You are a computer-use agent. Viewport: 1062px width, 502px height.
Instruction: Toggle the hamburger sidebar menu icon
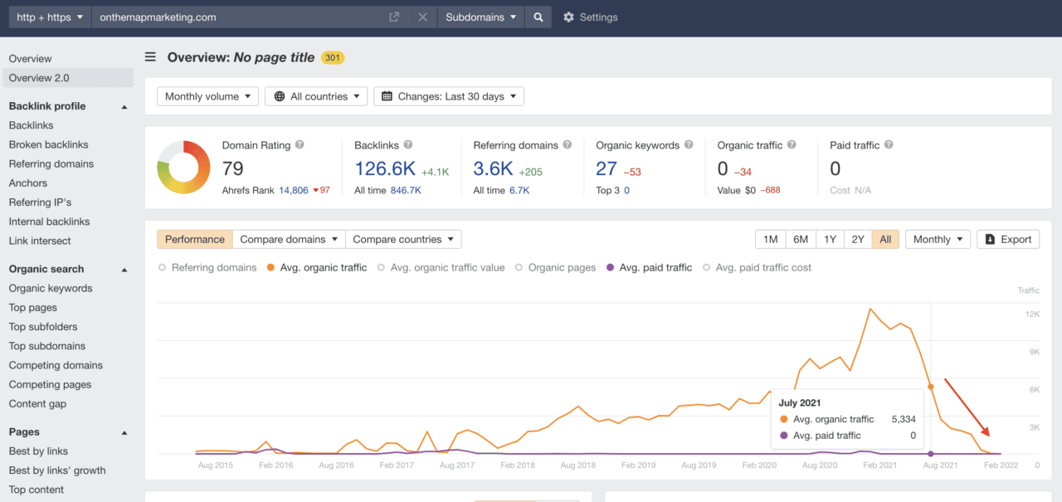click(x=150, y=57)
